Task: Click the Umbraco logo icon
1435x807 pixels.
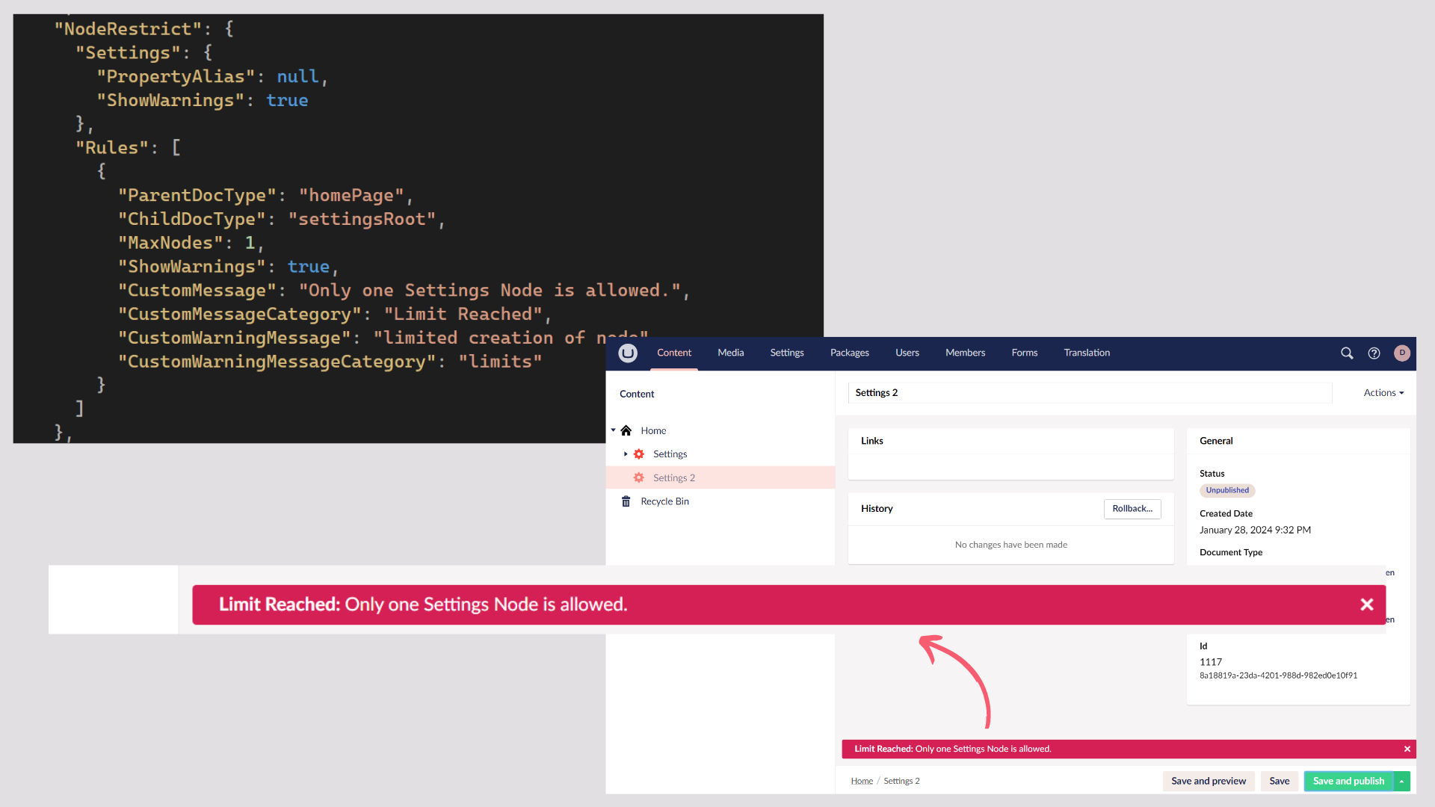Action: tap(628, 353)
